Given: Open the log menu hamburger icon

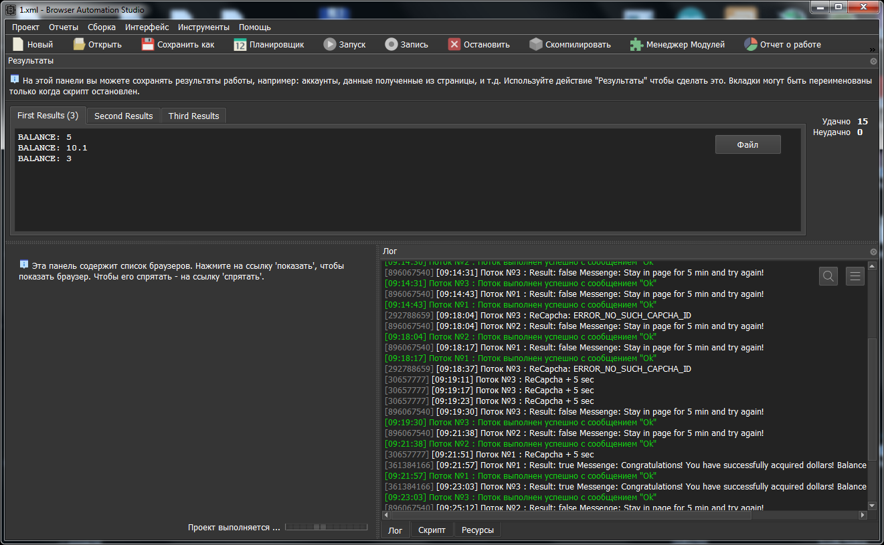Looking at the screenshot, I should point(855,276).
